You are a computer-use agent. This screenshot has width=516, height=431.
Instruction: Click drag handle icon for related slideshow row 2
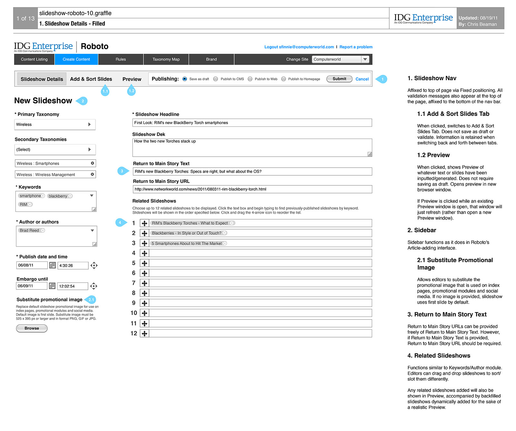coord(144,233)
